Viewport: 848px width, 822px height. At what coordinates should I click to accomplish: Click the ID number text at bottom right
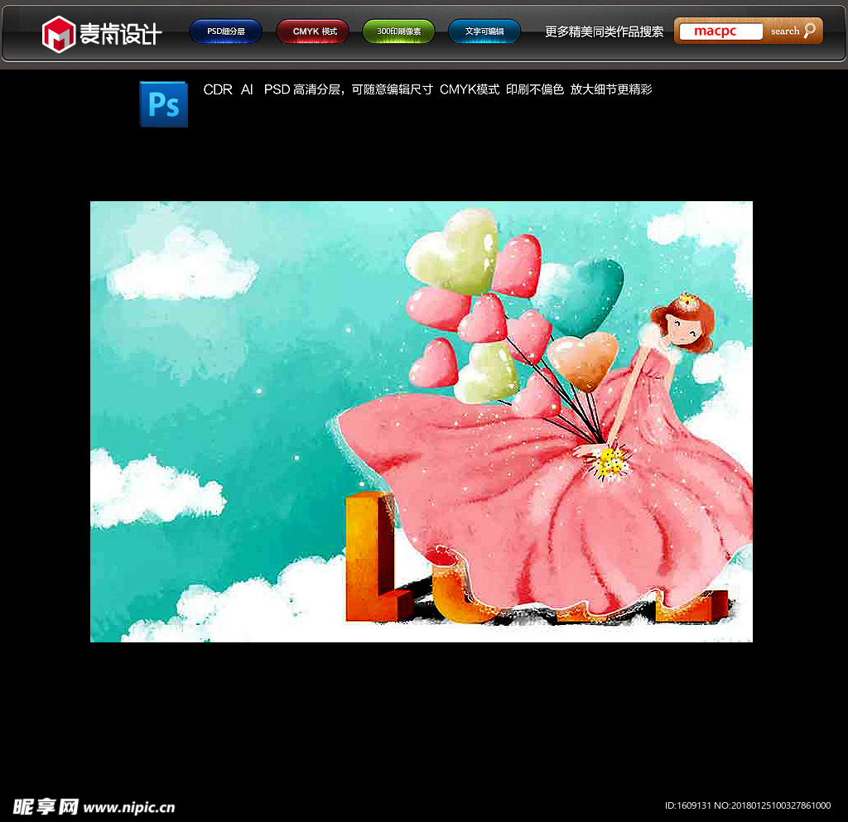747,805
